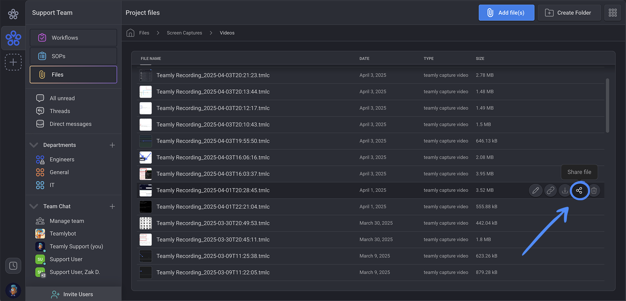Click the edit pencil icon on the hovered file row
This screenshot has width=626, height=301.
coord(536,190)
